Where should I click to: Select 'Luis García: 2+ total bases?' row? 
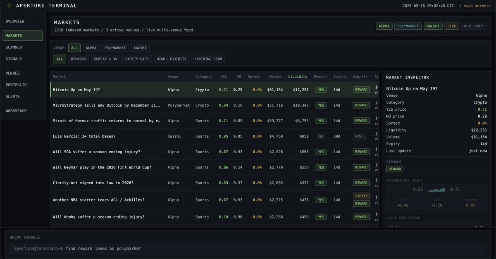coord(214,136)
